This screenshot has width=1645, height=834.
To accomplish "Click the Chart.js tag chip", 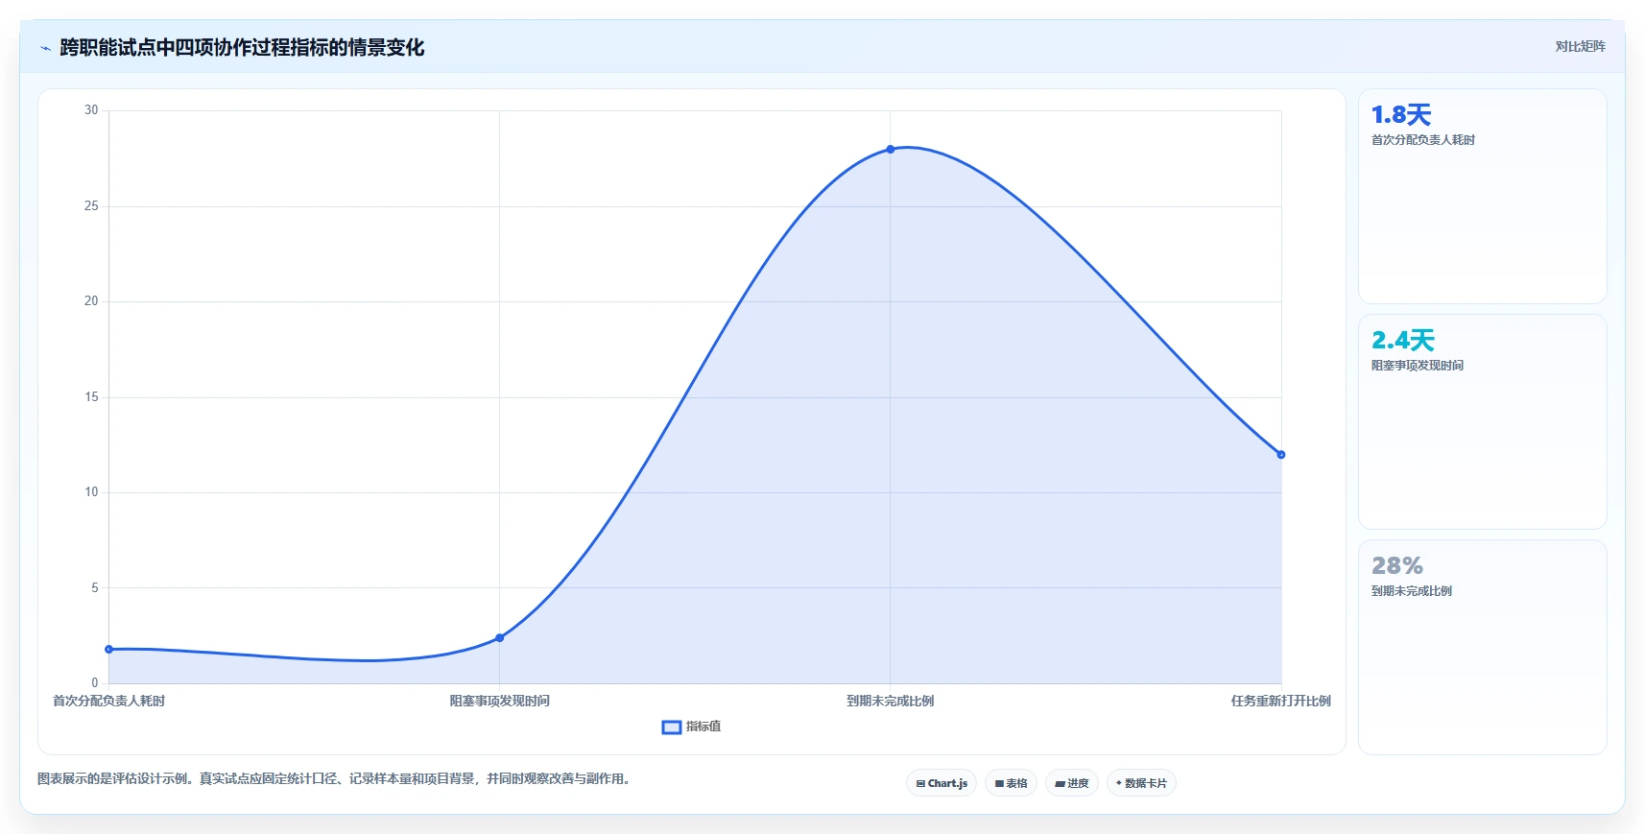I will (942, 783).
